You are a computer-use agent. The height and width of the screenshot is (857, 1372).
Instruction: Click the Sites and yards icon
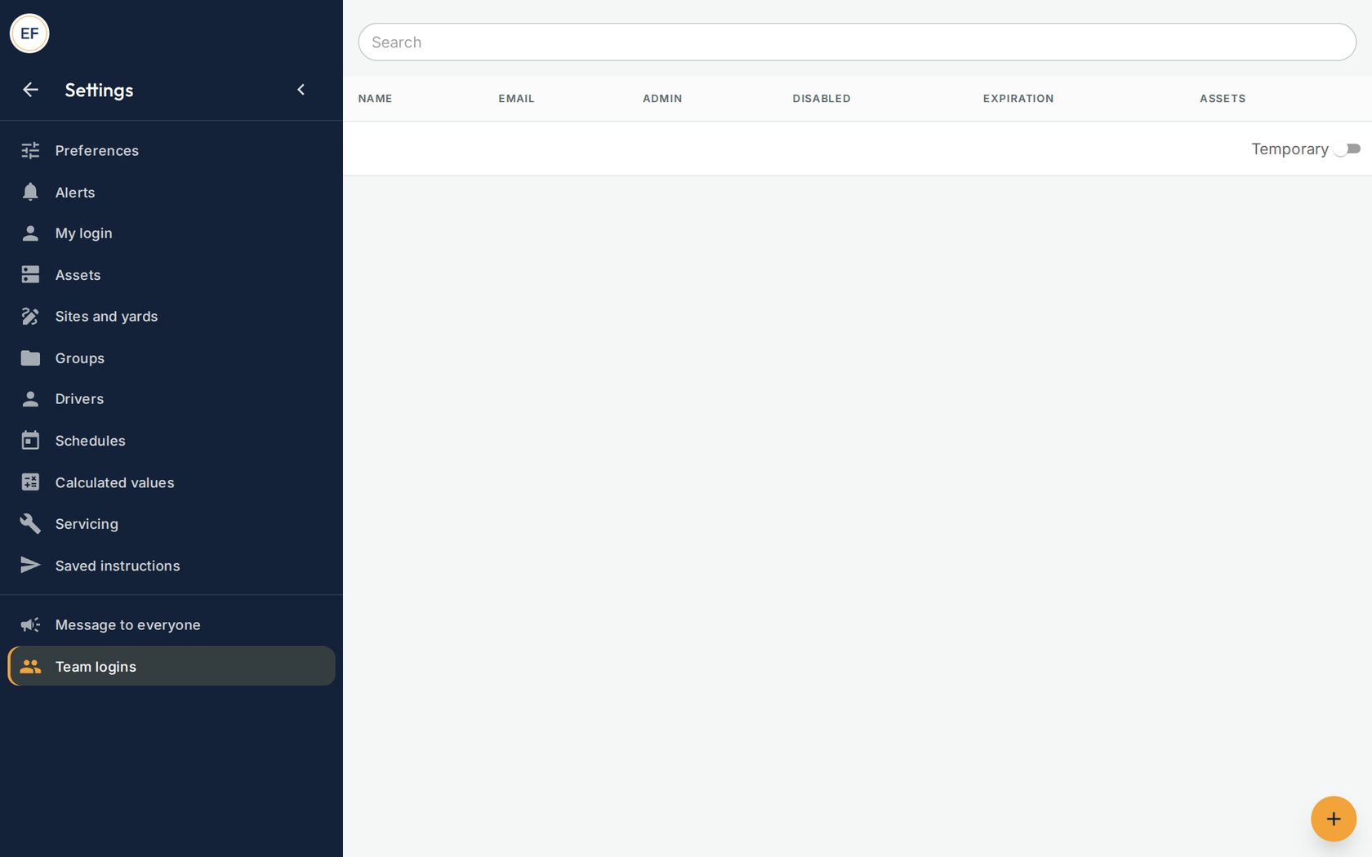click(30, 316)
